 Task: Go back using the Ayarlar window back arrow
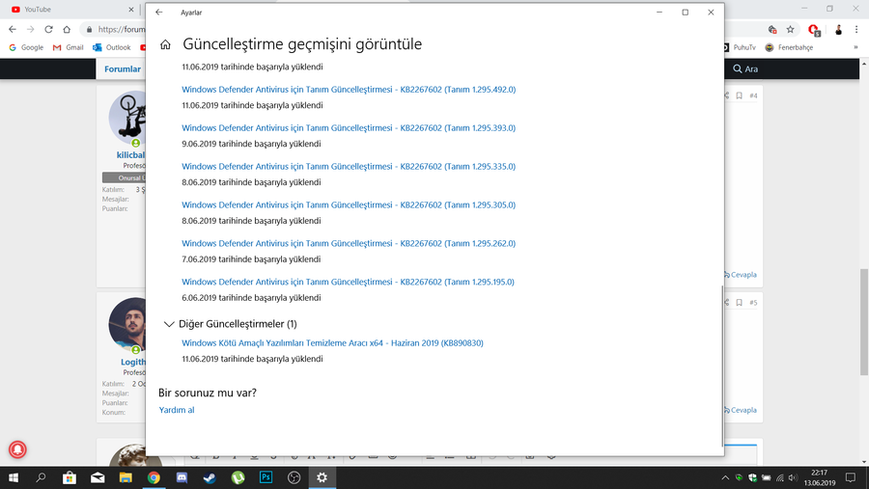[159, 13]
